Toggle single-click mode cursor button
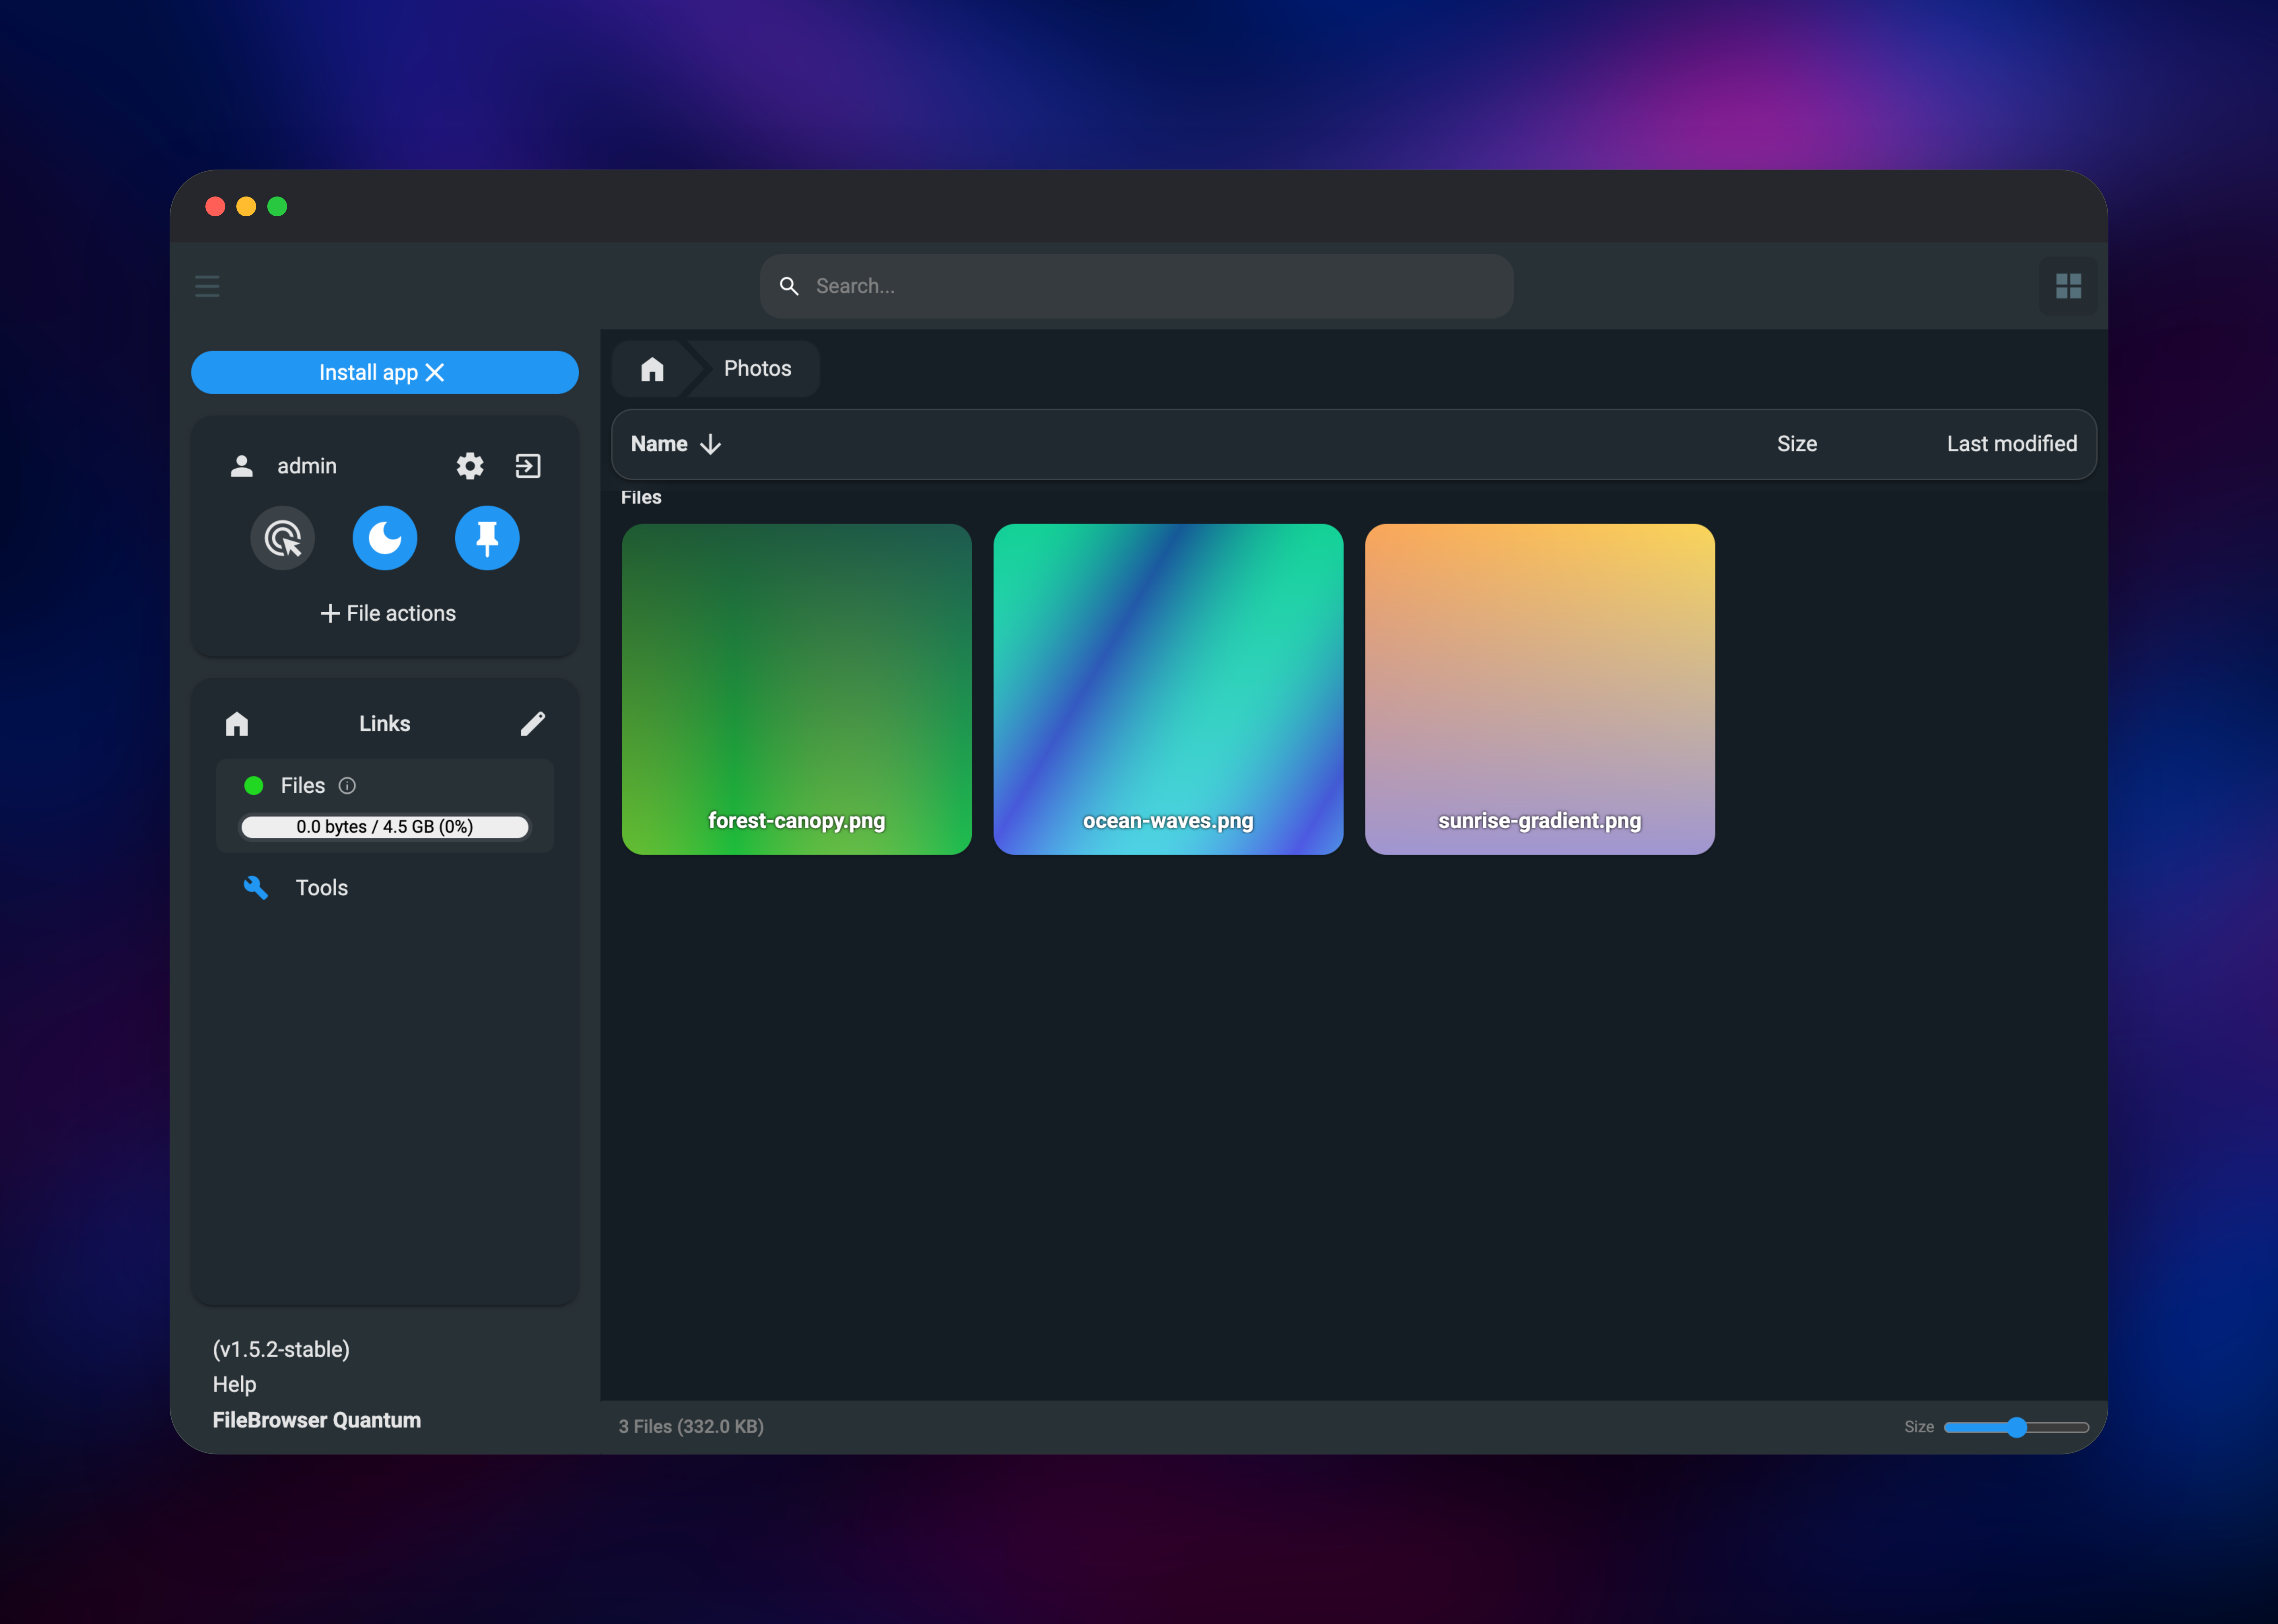 click(282, 538)
